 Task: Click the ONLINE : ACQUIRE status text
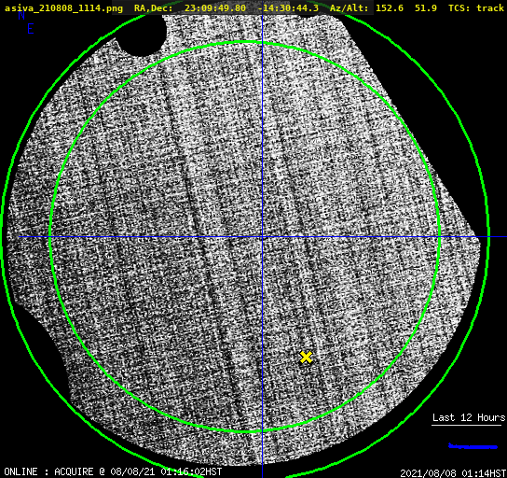tap(48, 471)
